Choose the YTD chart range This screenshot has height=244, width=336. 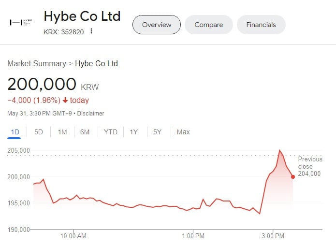[110, 132]
